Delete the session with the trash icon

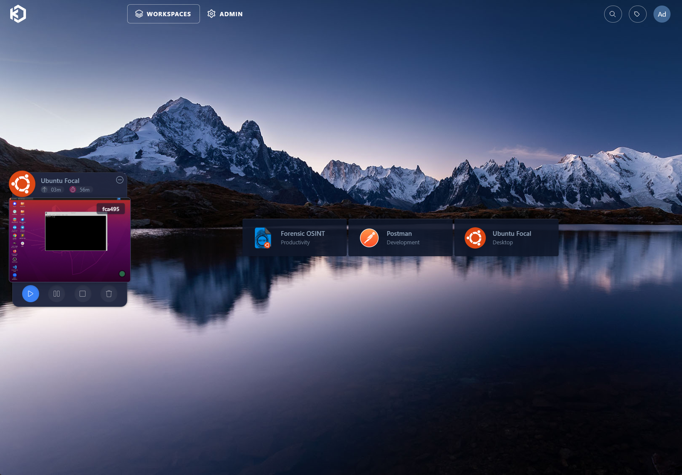click(109, 294)
